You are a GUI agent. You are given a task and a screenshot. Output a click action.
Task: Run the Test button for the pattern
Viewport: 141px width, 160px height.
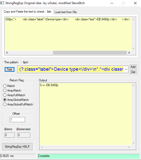coord(10,69)
